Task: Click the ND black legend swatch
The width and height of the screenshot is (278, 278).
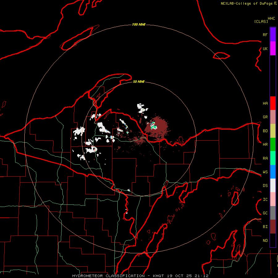Action: coord(273,240)
